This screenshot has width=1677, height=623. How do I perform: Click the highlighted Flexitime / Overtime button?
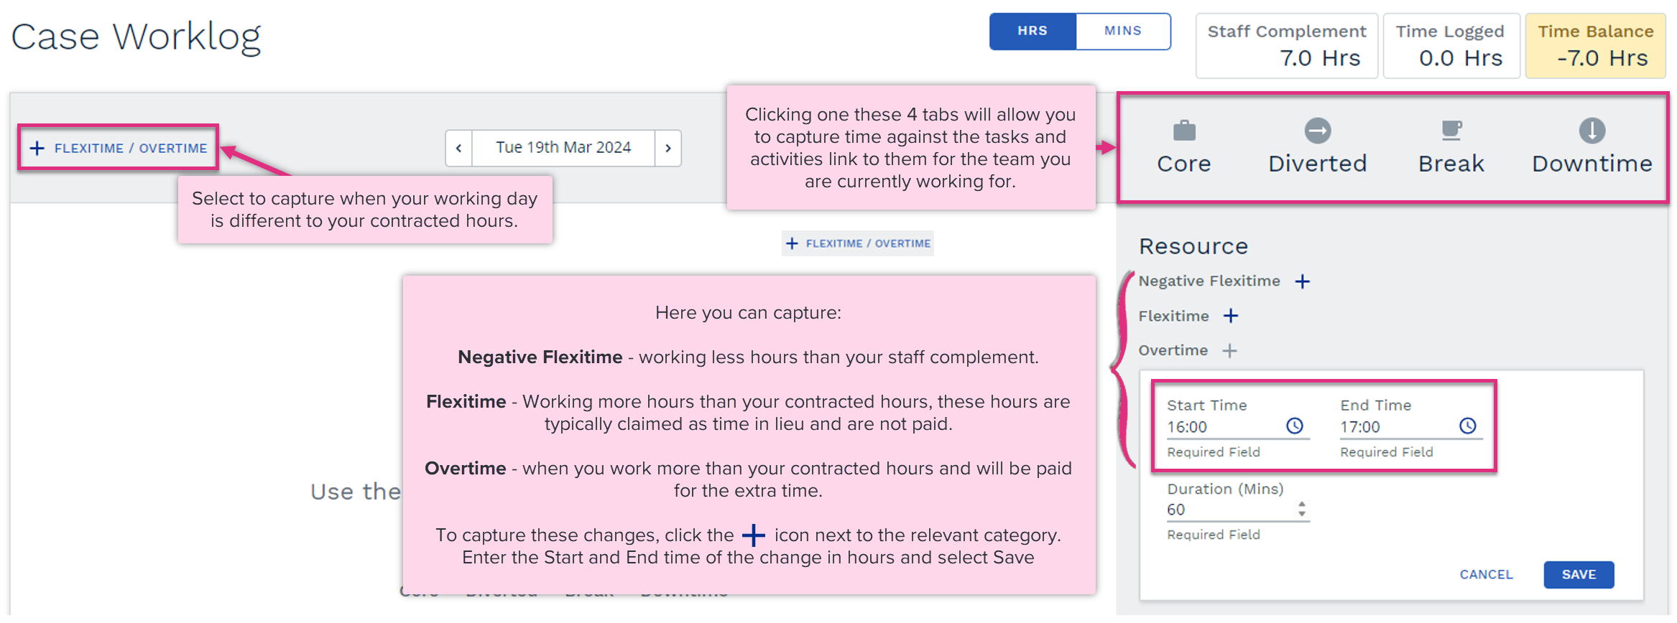(x=119, y=148)
